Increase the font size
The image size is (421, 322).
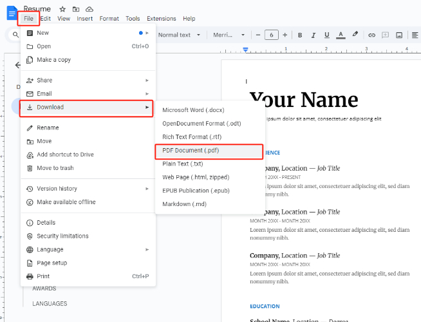(x=285, y=35)
